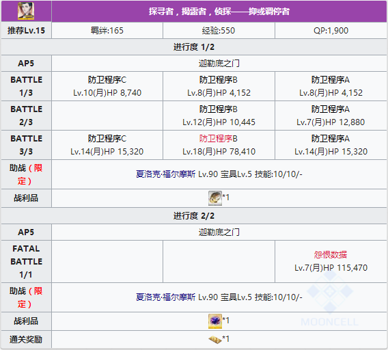Screen dimensions: 388x350
Task: Click 防卫程序A in BATTLE 3/3
Action: (x=331, y=139)
